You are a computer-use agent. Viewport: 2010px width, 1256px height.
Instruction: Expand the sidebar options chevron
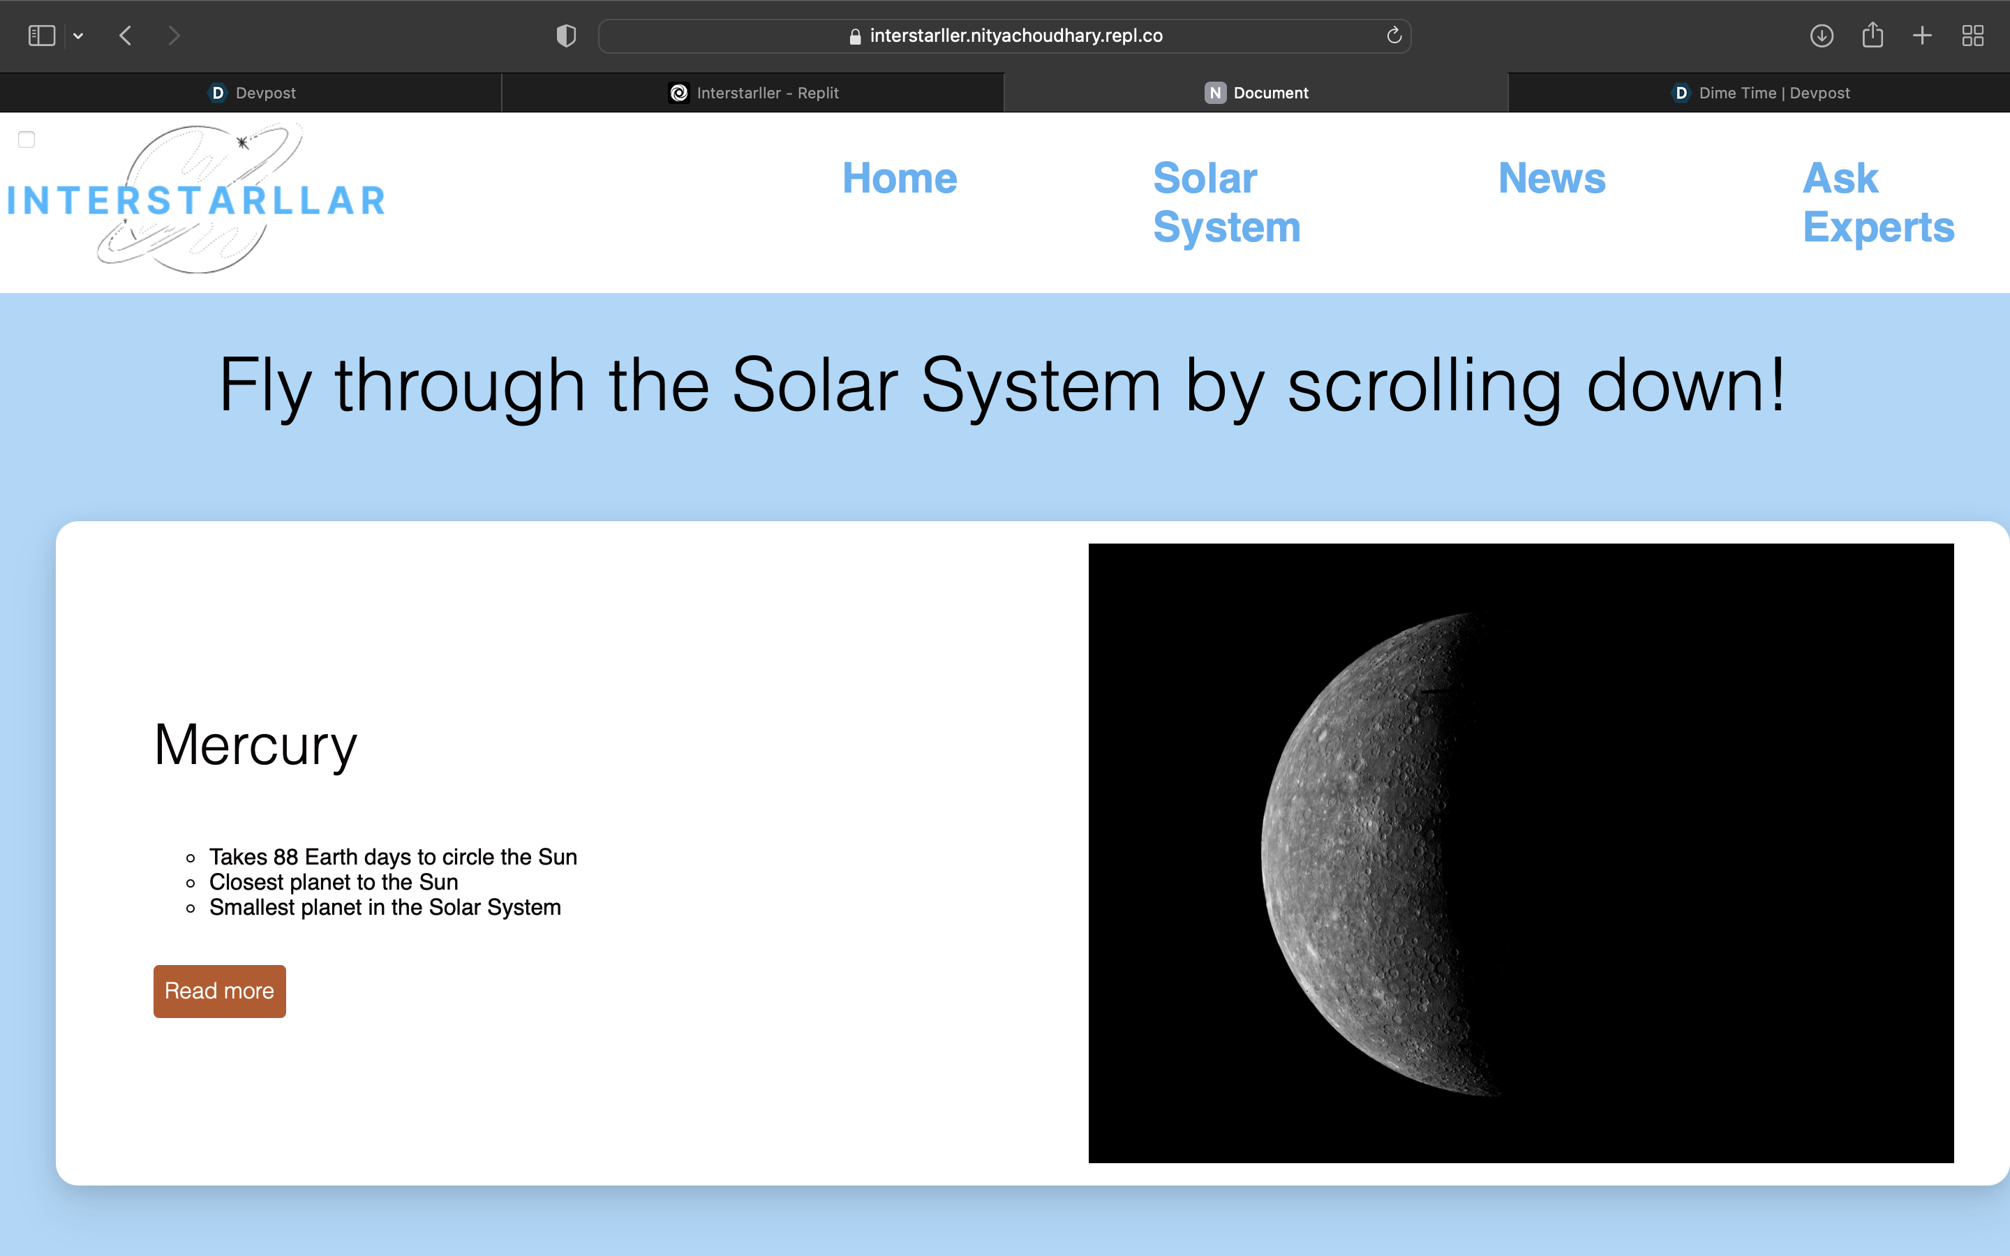pos(78,36)
